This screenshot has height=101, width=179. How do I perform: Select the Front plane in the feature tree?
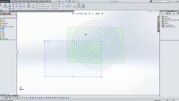tap(3, 29)
